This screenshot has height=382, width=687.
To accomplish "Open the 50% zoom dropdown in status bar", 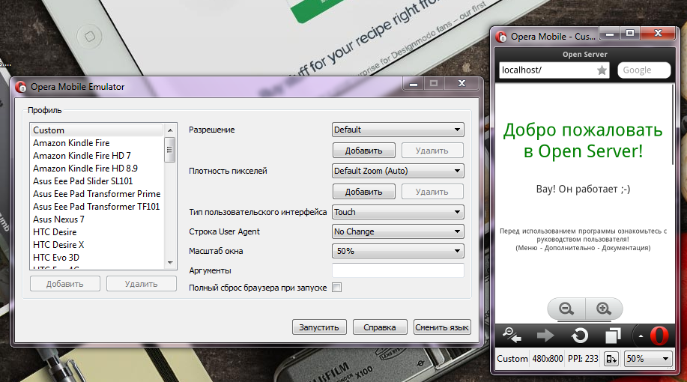I will 648,359.
